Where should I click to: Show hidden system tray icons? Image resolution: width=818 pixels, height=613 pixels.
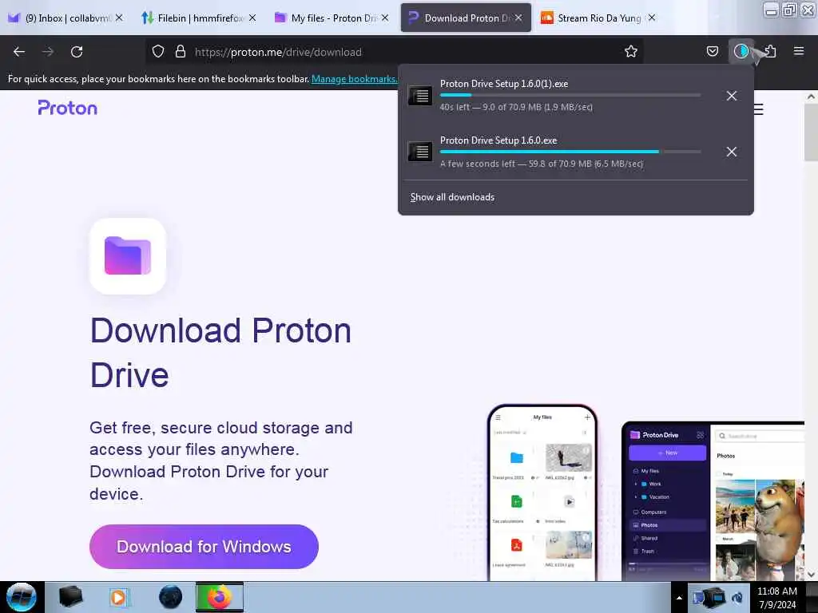(679, 597)
